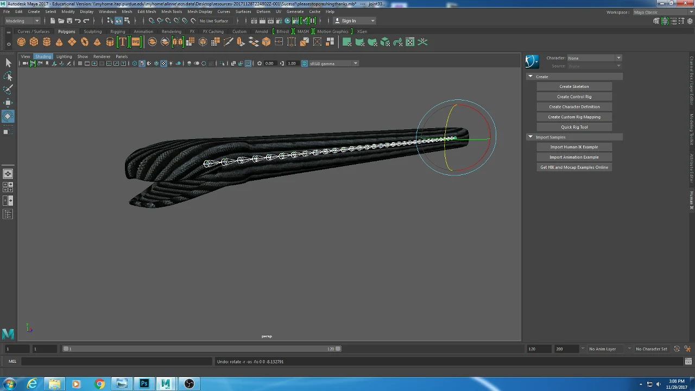This screenshot has width=695, height=391.
Task: Create a polygon torus from the shelf
Action: coord(85,42)
